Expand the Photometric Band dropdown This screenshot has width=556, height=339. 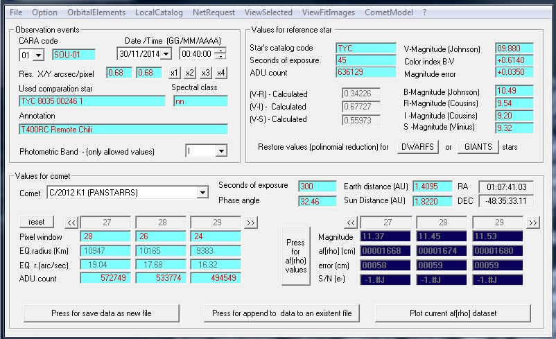(x=221, y=151)
